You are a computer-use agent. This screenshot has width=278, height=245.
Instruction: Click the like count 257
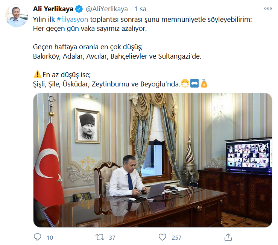pos(176,237)
